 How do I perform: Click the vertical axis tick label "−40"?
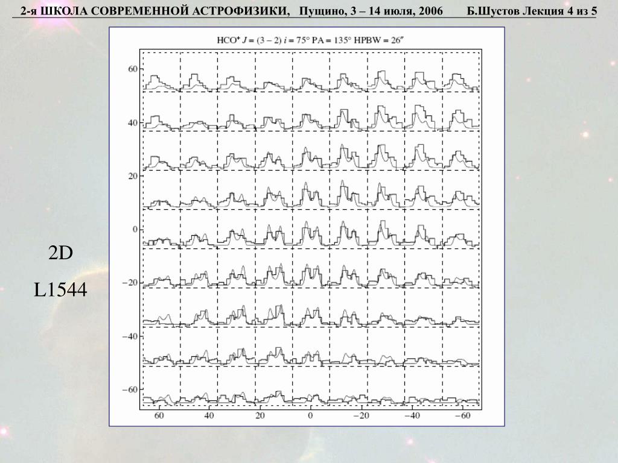pyautogui.click(x=130, y=336)
